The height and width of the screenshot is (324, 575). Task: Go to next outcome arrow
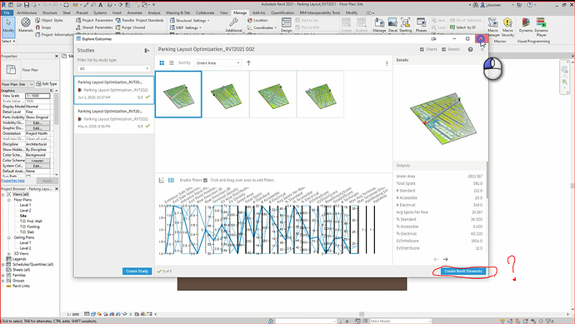coord(446,259)
